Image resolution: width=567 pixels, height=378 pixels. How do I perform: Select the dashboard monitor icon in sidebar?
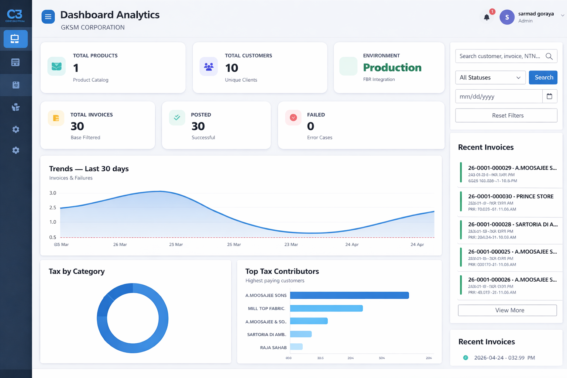pyautogui.click(x=15, y=39)
